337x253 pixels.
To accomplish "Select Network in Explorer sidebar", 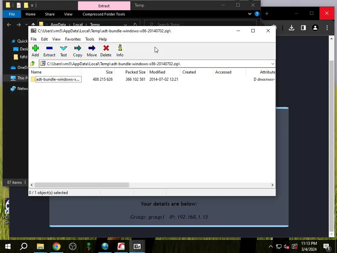I will point(19,89).
